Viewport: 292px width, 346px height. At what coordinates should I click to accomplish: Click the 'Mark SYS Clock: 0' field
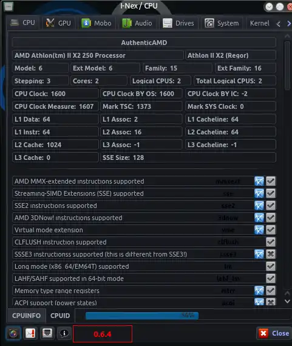point(231,106)
